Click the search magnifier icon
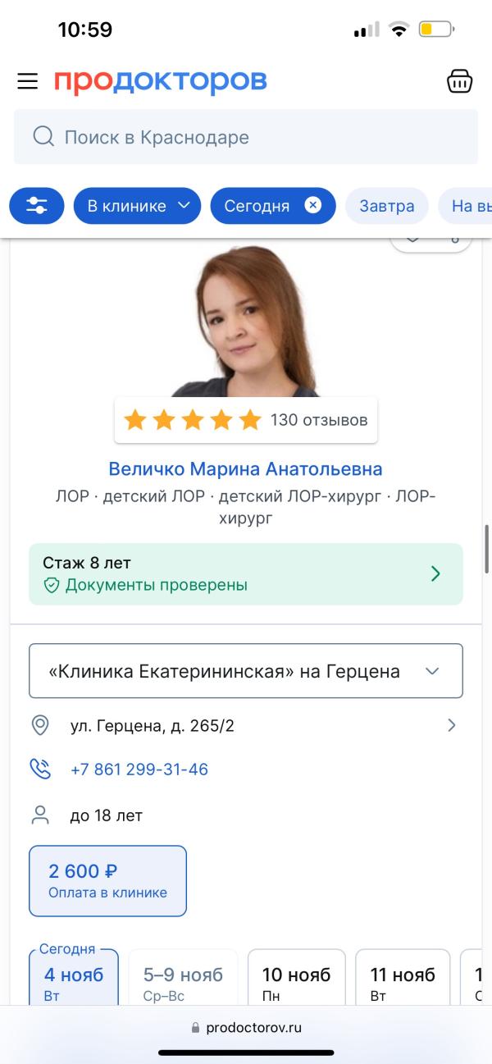The height and width of the screenshot is (1064, 492). click(x=43, y=137)
